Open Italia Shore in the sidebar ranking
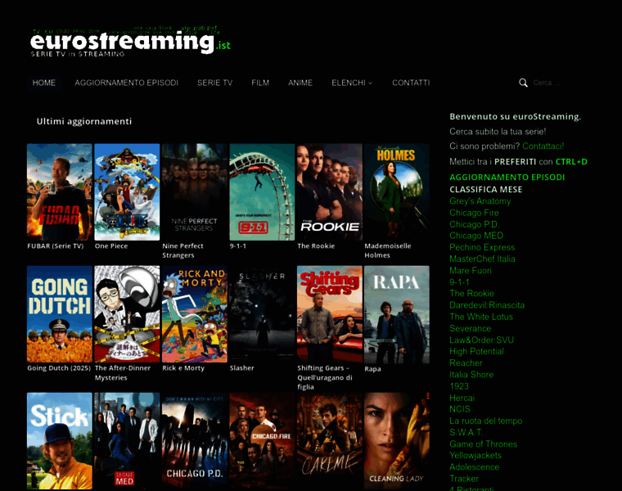622x491 pixels. pos(471,375)
